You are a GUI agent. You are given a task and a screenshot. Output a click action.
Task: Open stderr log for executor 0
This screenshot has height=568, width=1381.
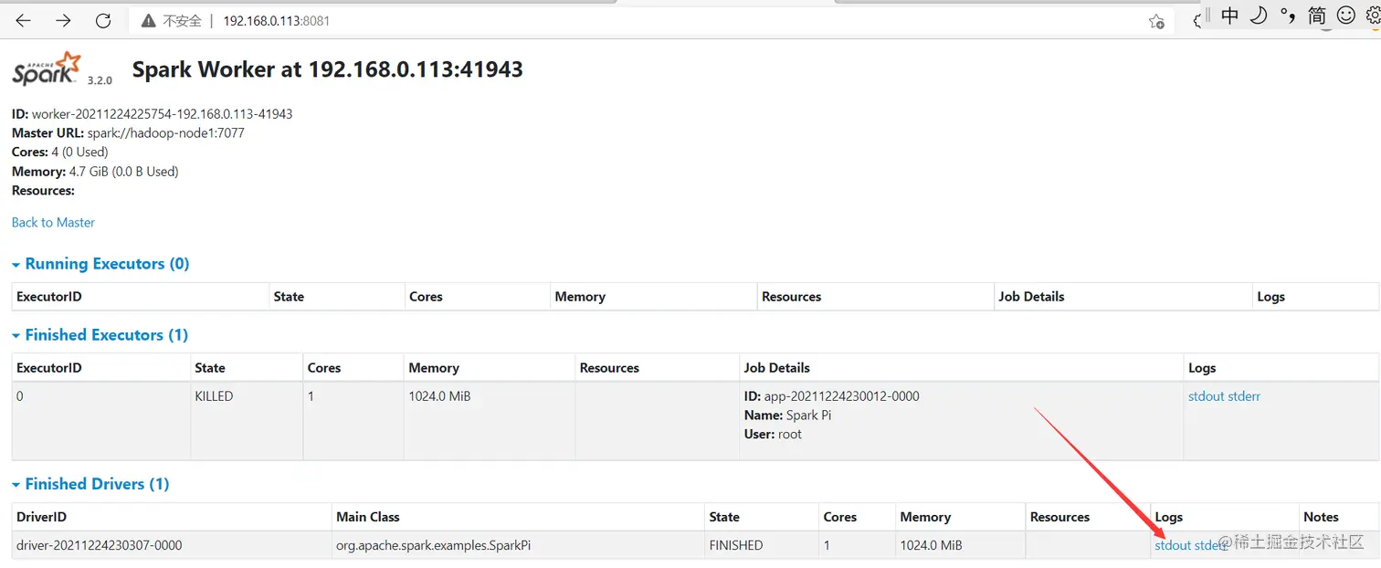[x=1244, y=396]
